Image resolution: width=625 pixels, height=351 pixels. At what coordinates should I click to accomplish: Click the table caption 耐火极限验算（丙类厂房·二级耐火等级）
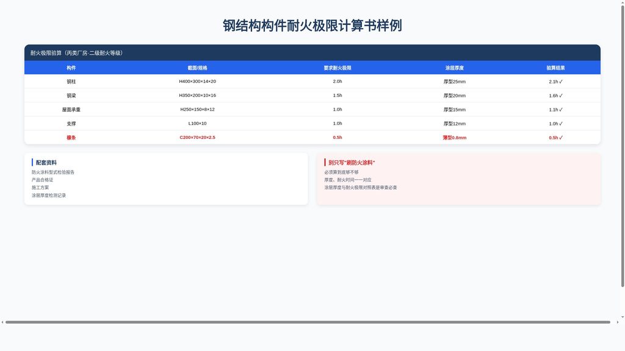[x=76, y=53]
